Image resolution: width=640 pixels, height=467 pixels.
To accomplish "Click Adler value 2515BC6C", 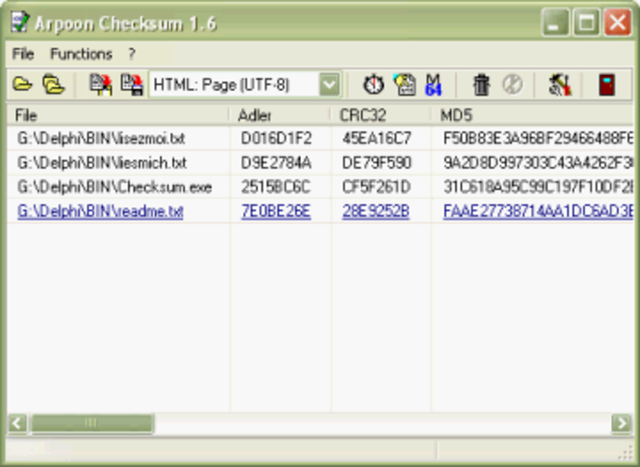I will [x=275, y=187].
